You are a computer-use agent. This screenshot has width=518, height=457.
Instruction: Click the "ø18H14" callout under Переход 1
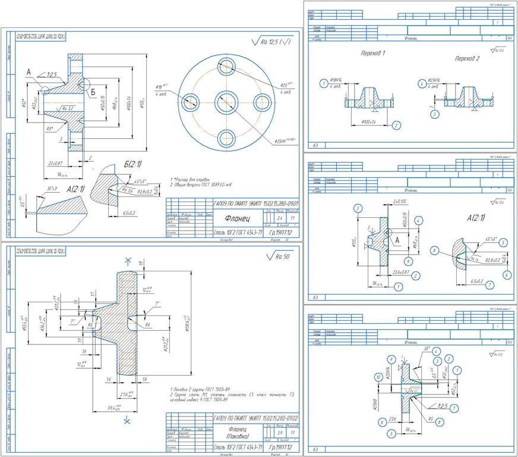tap(335, 80)
